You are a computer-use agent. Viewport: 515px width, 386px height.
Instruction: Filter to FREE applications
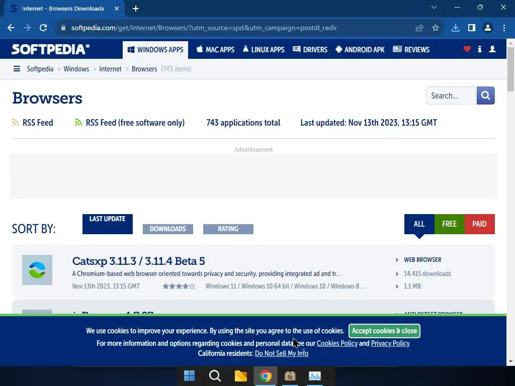449,224
